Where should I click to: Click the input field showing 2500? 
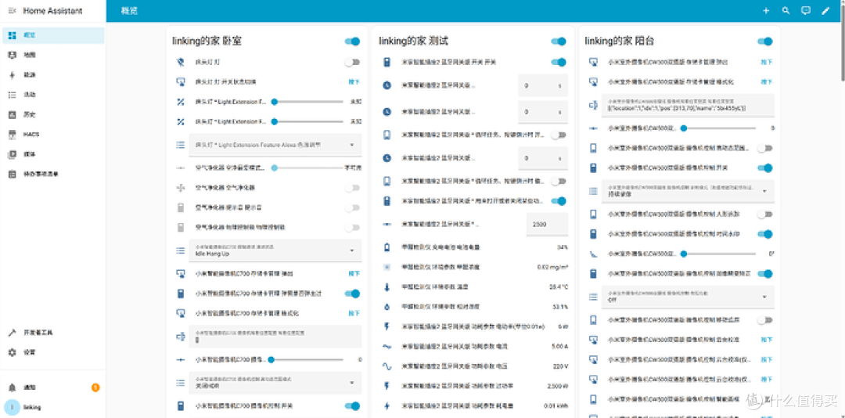point(546,224)
